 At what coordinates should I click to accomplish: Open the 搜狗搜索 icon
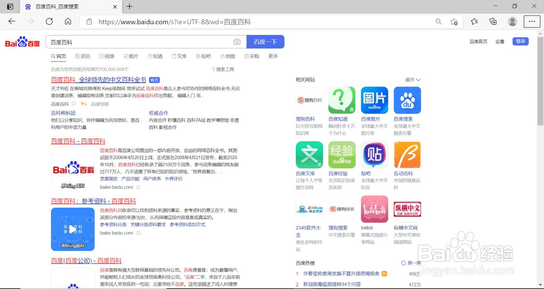[x=342, y=209]
